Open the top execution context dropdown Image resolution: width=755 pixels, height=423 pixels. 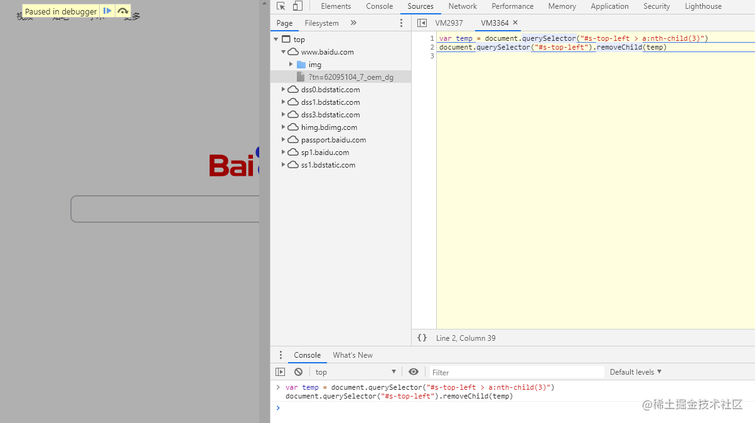click(356, 372)
